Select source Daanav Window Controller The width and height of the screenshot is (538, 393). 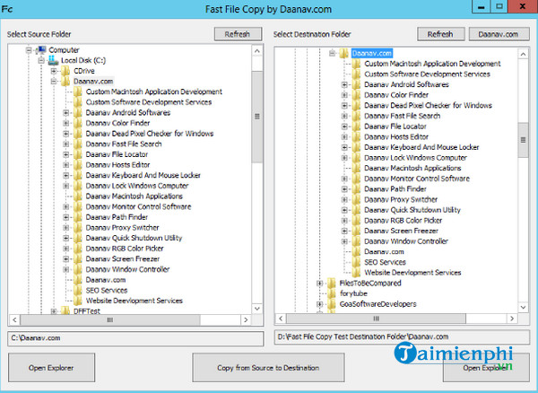pos(127,269)
